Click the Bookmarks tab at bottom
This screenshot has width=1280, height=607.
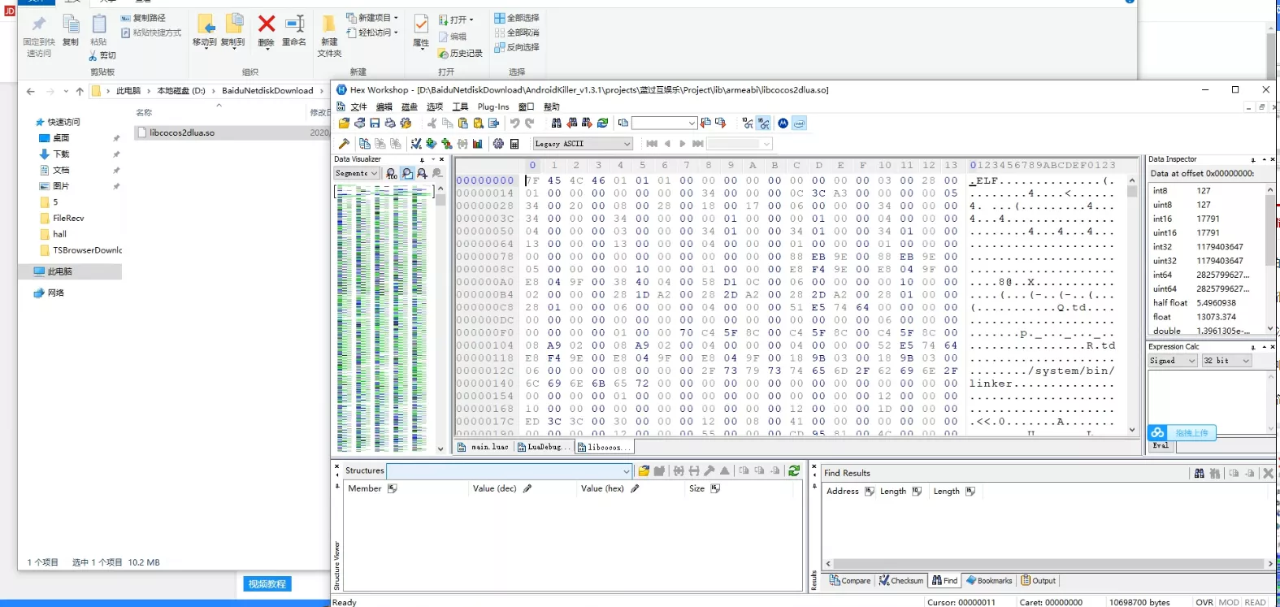989,580
